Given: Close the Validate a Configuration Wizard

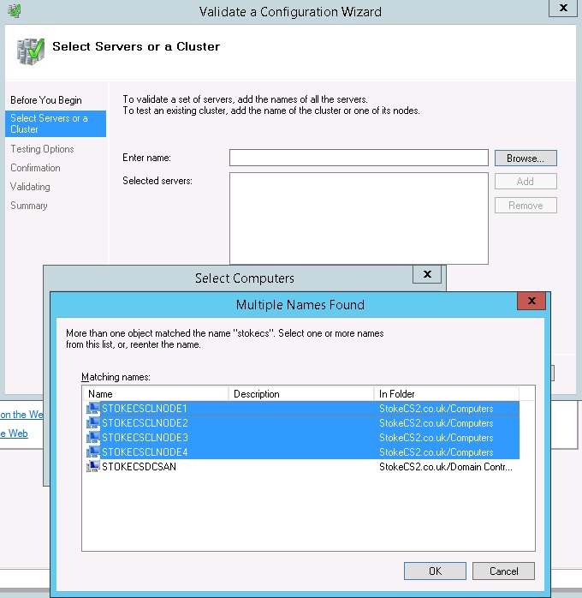Looking at the screenshot, I should pos(563,8).
